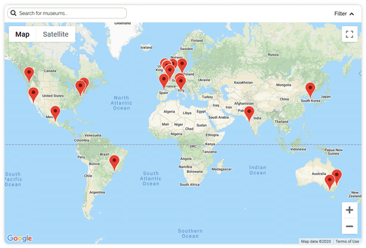Switch to Map view

tap(22, 34)
